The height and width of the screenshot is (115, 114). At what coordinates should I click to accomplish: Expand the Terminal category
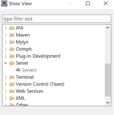(x=6, y=77)
